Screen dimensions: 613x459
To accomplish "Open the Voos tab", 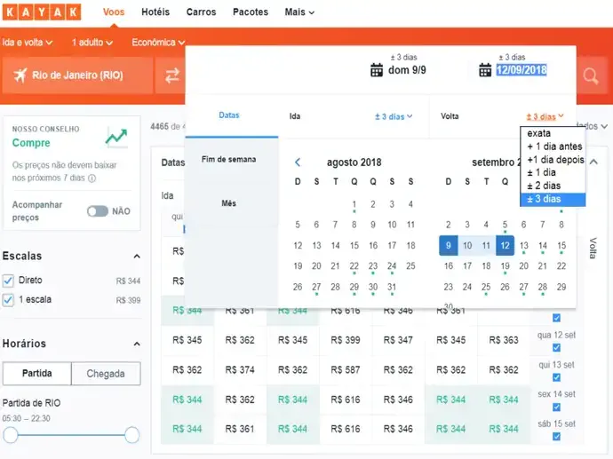I will point(114,12).
